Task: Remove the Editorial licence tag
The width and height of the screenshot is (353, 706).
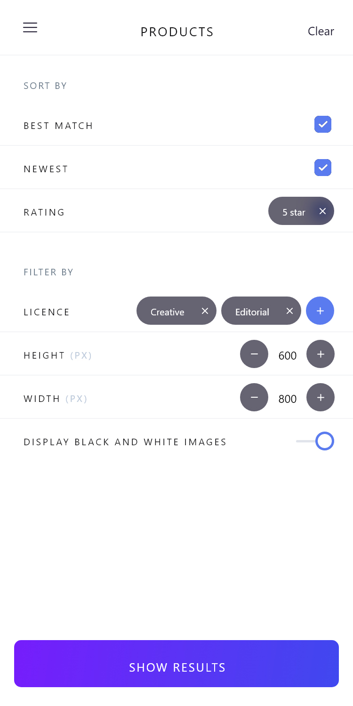Action: (289, 311)
